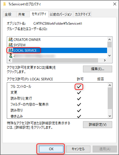Open the 共有 tab
This screenshot has width=119, height=155.
[x=21, y=14]
